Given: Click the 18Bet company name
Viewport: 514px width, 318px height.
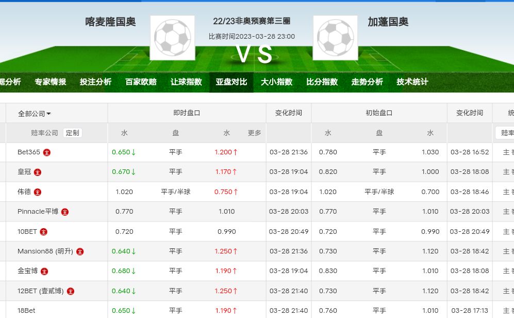Looking at the screenshot, I should coord(26,311).
